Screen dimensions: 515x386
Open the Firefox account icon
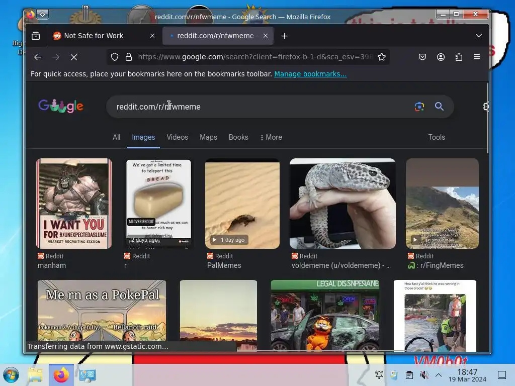(441, 57)
